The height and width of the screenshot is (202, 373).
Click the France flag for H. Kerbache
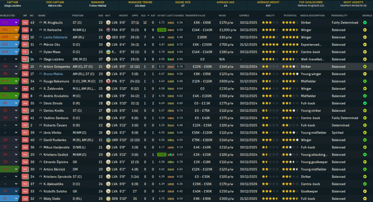[x=108, y=30]
